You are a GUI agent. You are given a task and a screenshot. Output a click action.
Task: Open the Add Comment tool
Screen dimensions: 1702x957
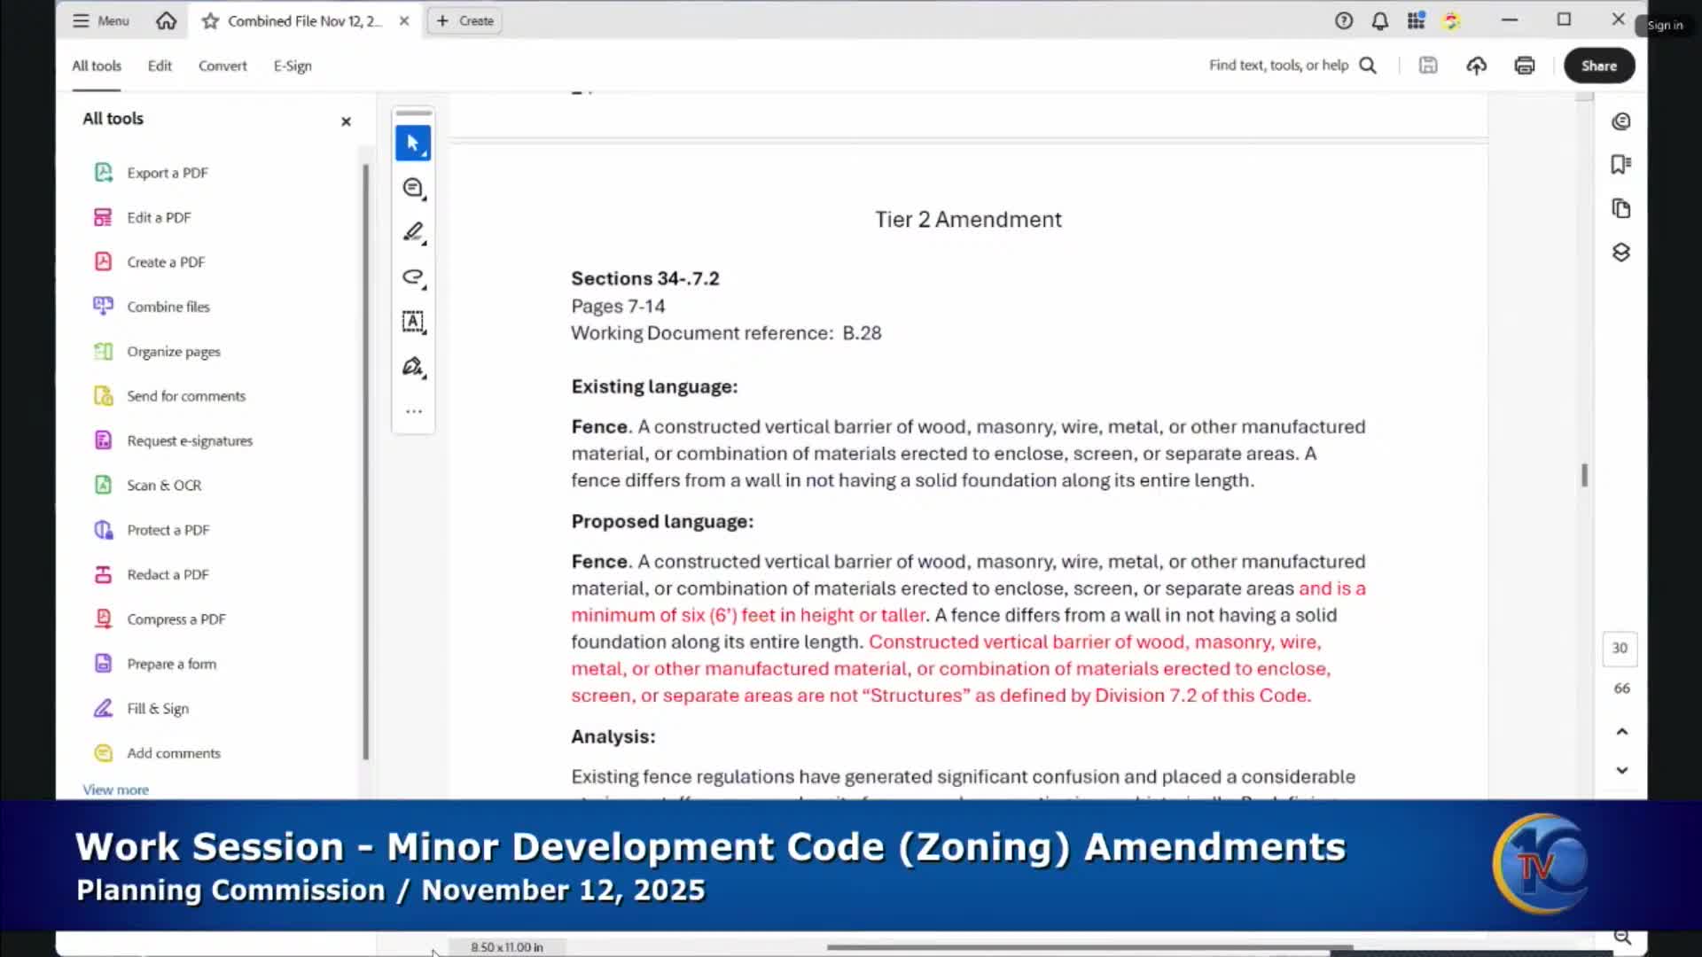[412, 189]
